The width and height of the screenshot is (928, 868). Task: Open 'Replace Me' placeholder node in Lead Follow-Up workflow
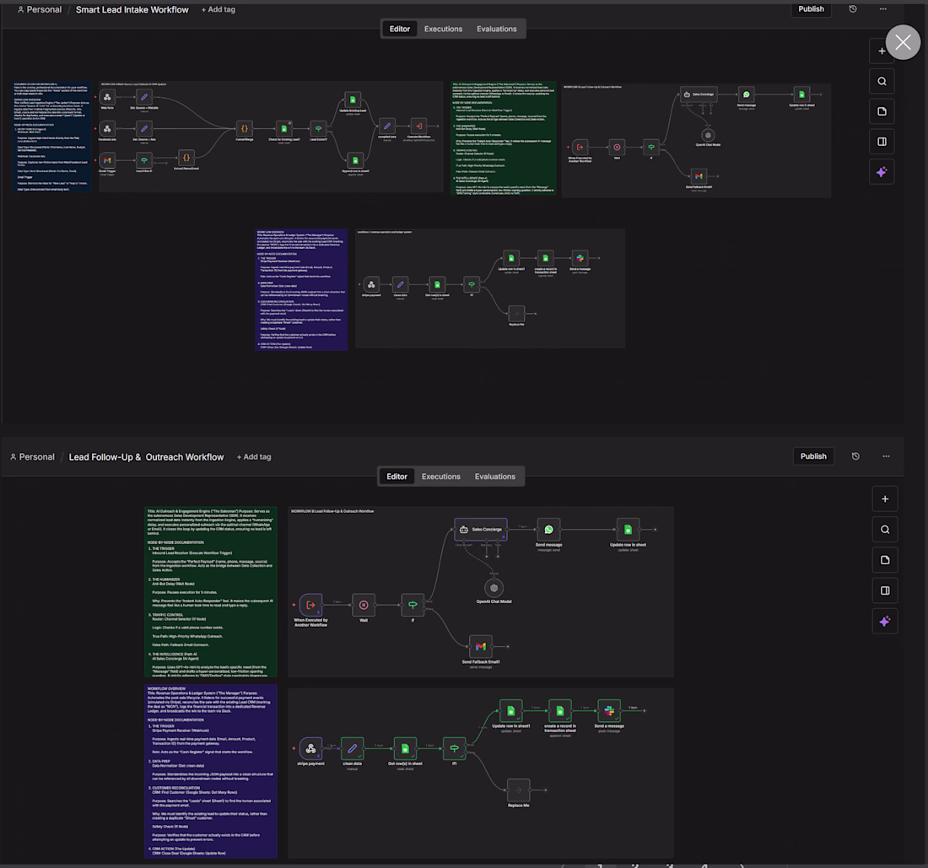pos(519,790)
